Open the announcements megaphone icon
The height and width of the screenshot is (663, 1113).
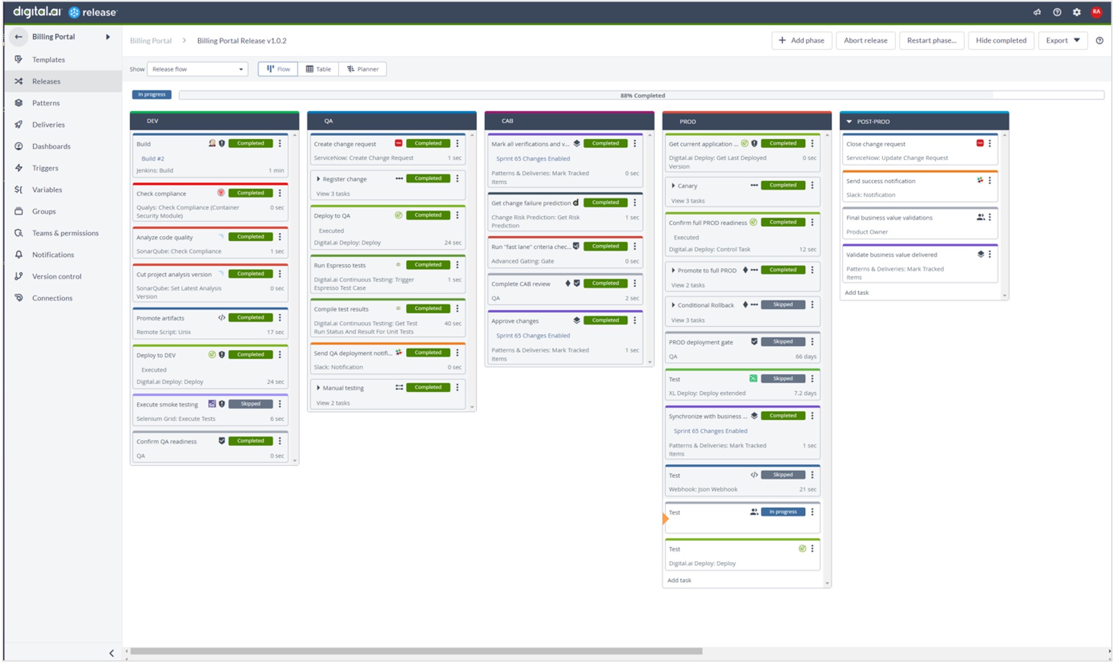1037,12
